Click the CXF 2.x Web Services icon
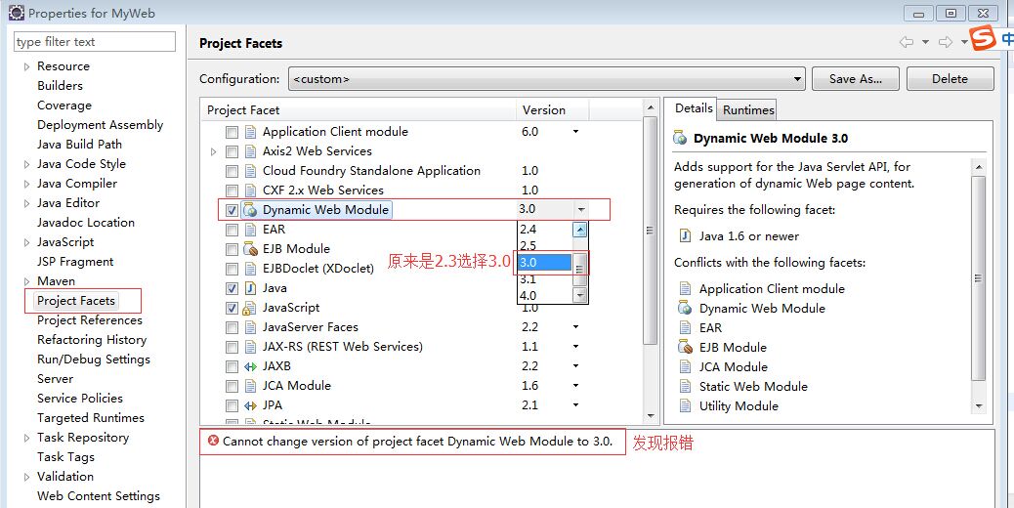This screenshot has height=508, width=1014. pos(250,190)
